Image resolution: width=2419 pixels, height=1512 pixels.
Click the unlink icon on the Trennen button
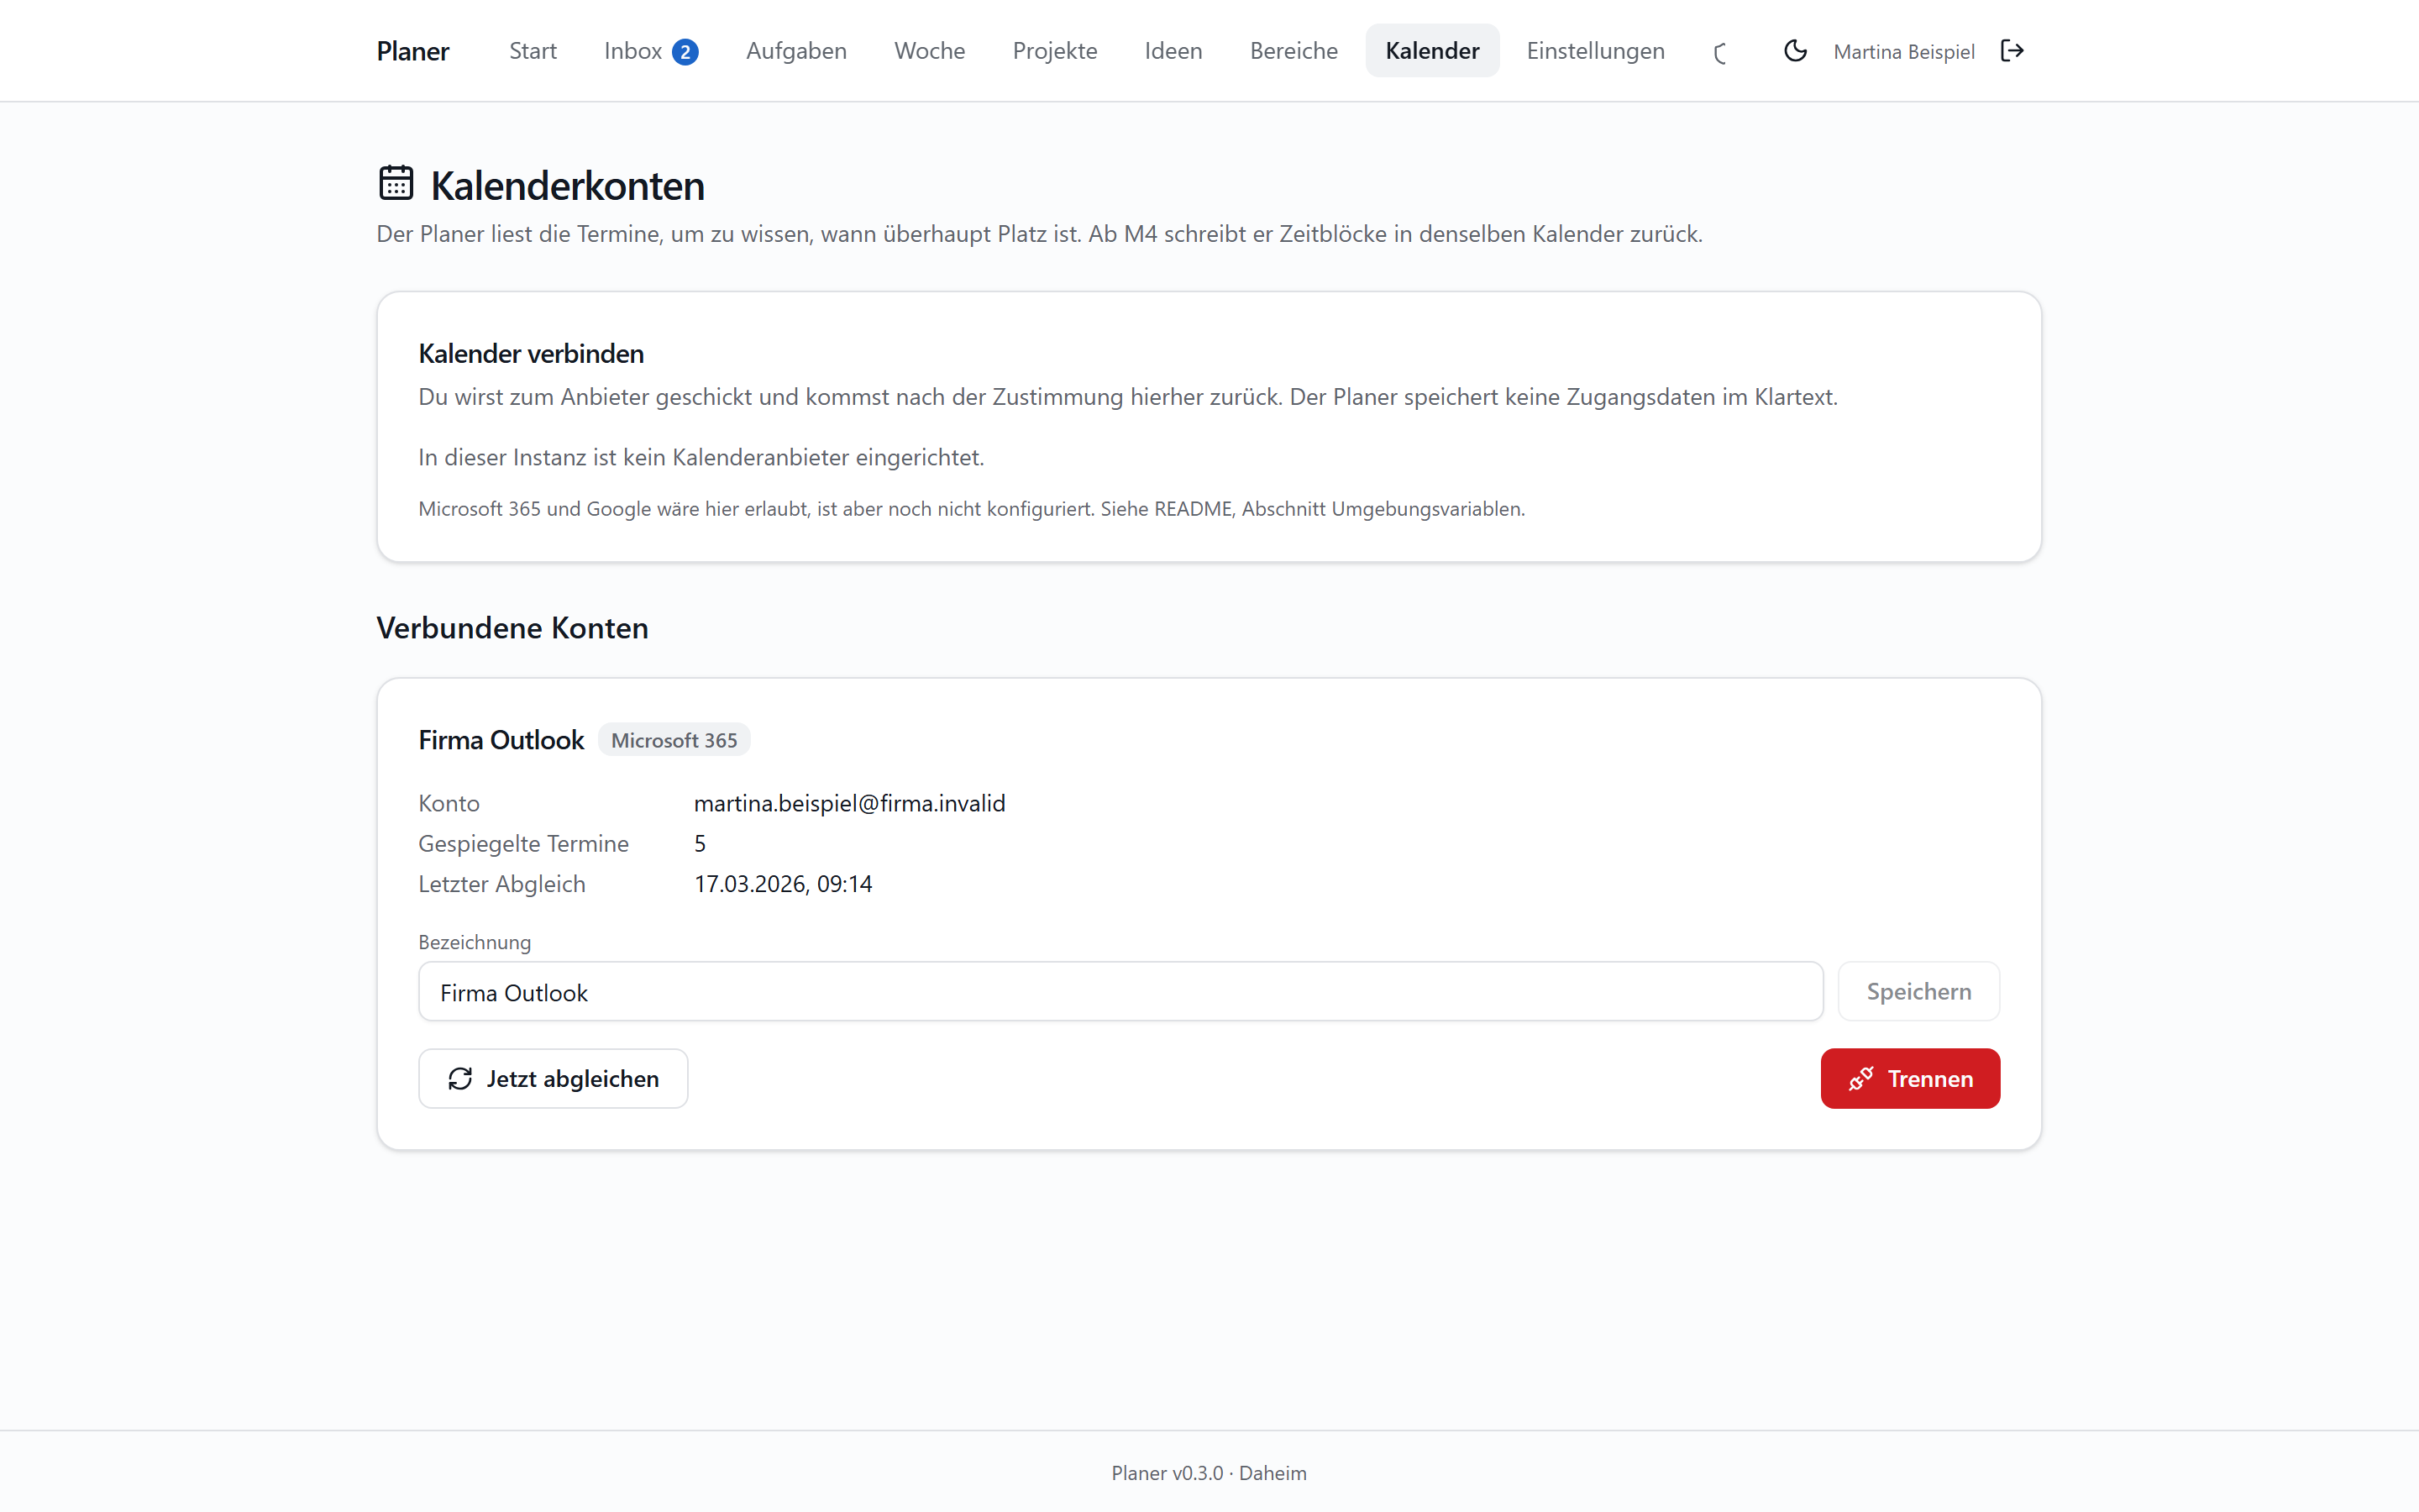click(1860, 1079)
